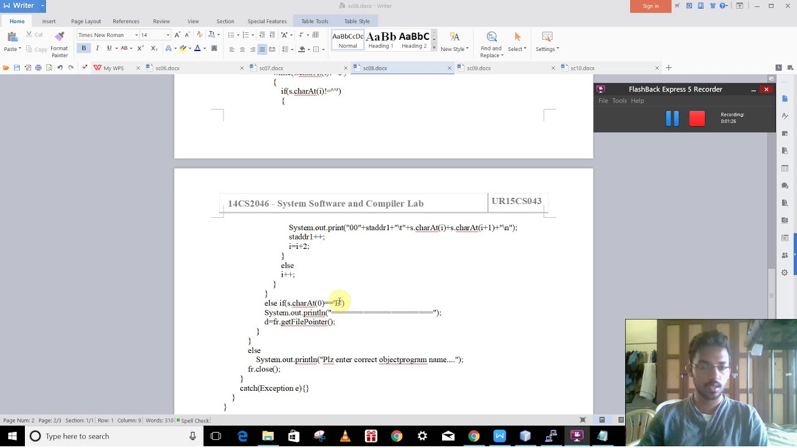797x448 pixels.
Task: Click the Cut button
Action: point(34,35)
